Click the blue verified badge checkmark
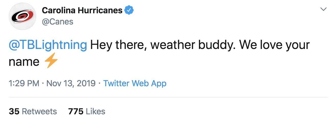The image size is (336, 124). pyautogui.click(x=129, y=10)
